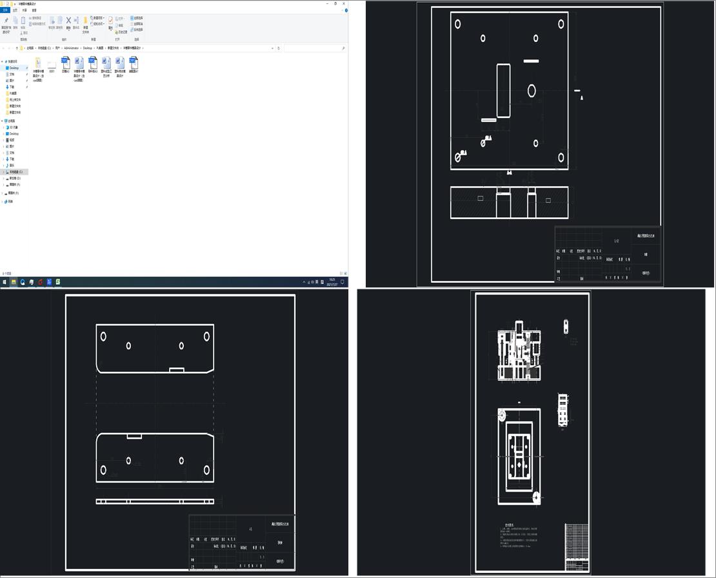716x578 pixels.
Task: Select the zipped folder, first file in the list
Action: tap(38, 70)
